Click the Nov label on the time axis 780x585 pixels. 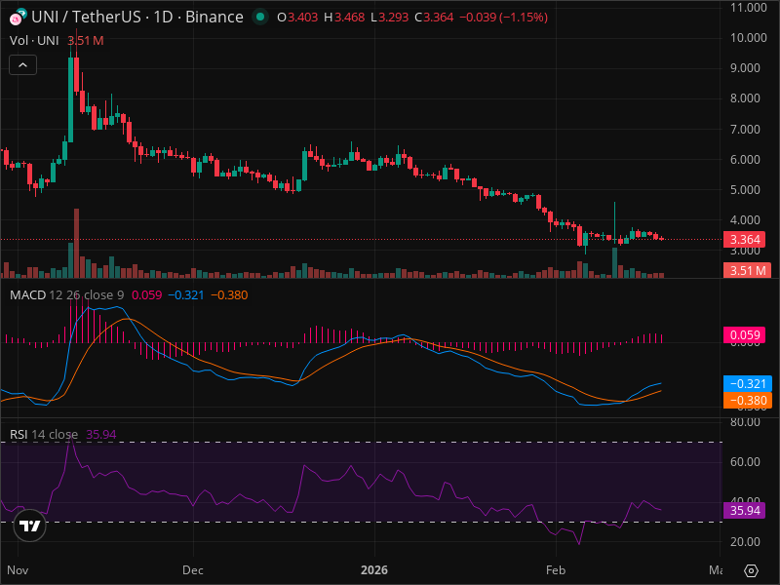coord(18,570)
